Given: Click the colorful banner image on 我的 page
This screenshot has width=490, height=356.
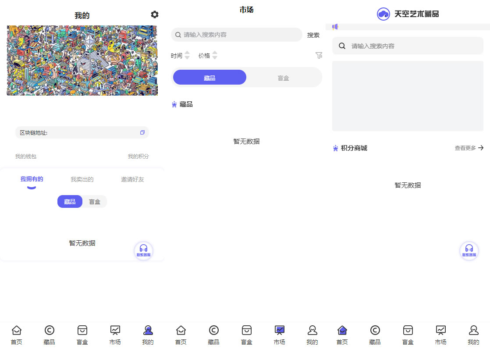Looking at the screenshot, I should pyautogui.click(x=82, y=61).
